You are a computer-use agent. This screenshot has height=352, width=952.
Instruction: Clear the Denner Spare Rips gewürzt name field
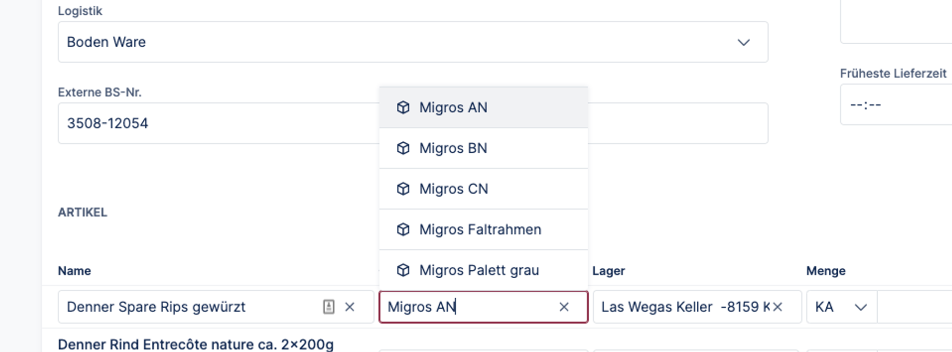tap(350, 307)
